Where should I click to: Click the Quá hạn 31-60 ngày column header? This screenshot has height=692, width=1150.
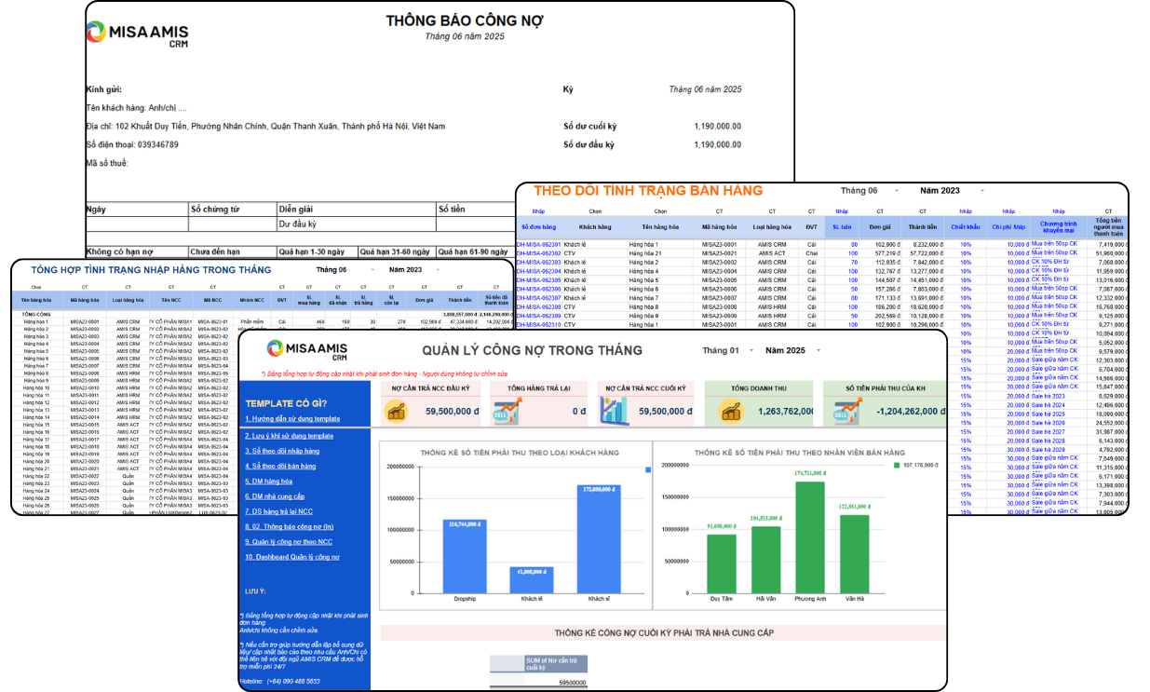(396, 251)
